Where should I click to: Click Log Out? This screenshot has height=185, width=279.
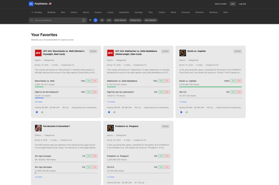tap(242, 4)
